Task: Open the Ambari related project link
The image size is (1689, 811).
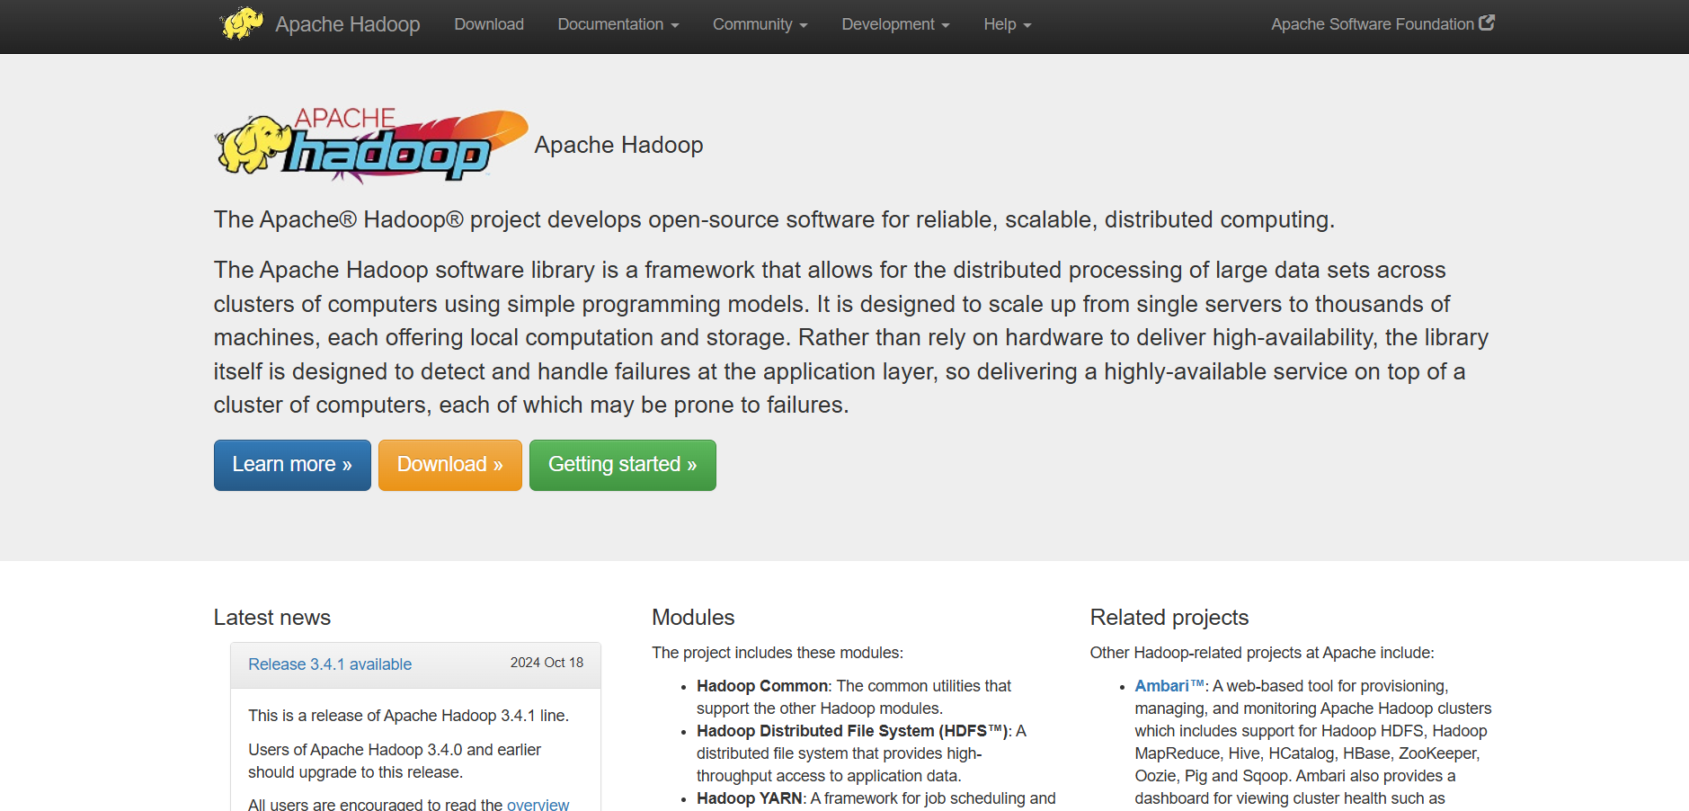Action: tap(1169, 686)
